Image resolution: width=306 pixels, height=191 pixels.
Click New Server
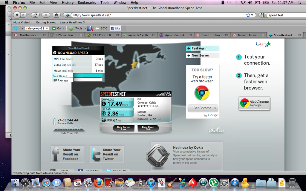[x=203, y=55]
